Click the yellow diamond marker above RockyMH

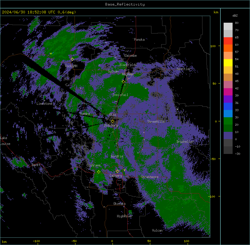[x=73, y=59]
